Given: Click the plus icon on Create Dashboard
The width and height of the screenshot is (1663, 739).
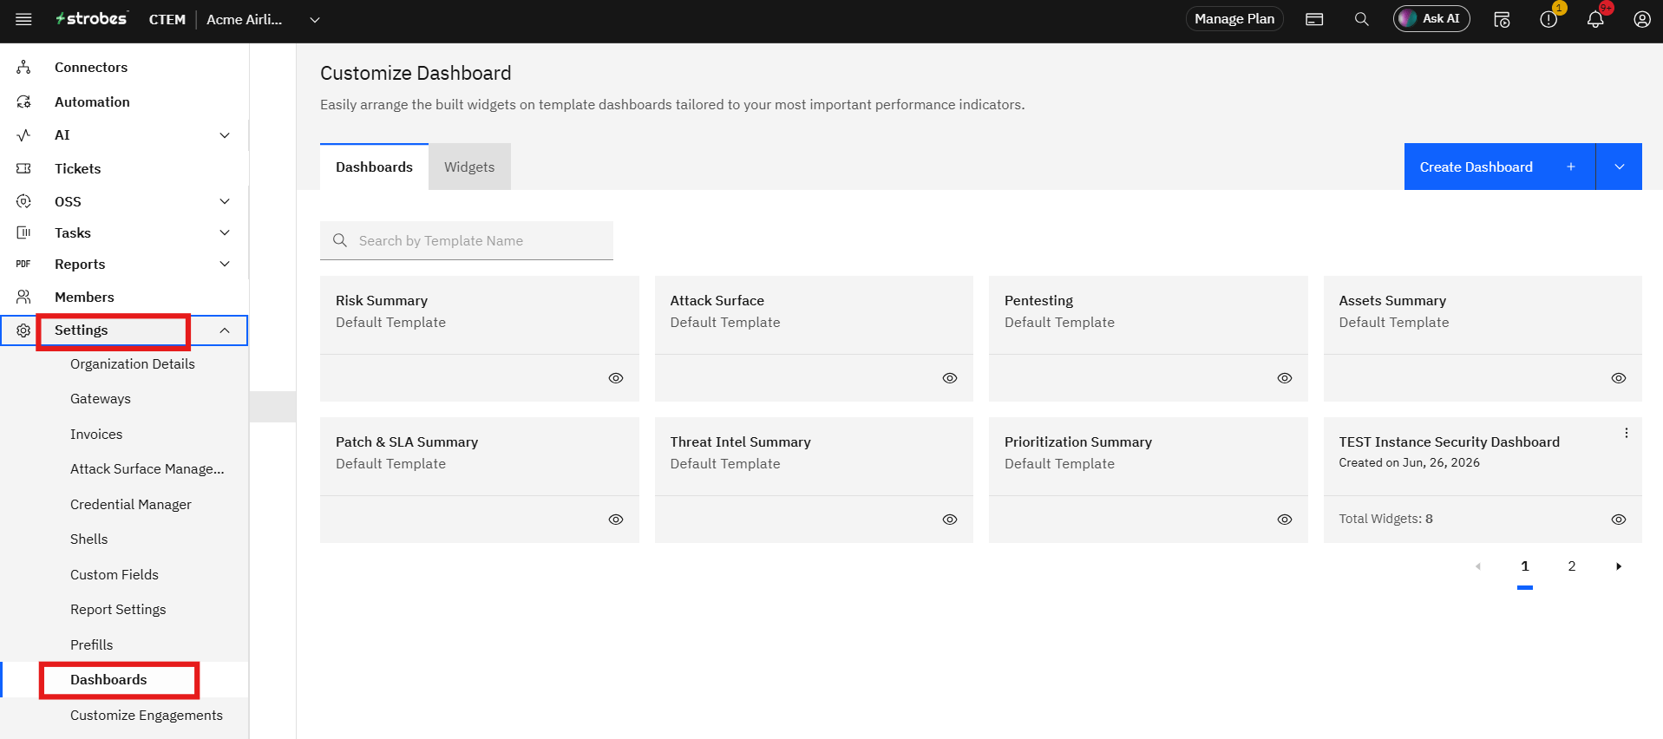Looking at the screenshot, I should (1571, 167).
